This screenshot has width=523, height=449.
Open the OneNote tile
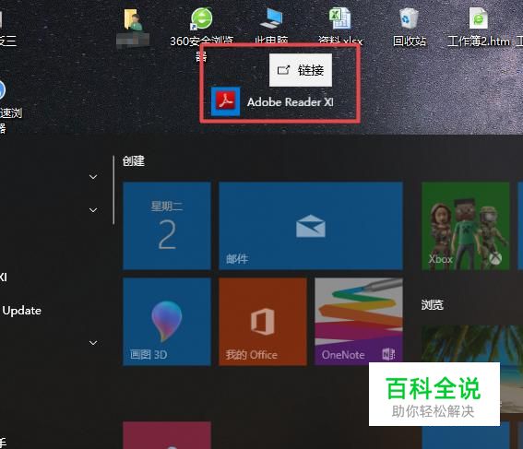click(x=359, y=322)
